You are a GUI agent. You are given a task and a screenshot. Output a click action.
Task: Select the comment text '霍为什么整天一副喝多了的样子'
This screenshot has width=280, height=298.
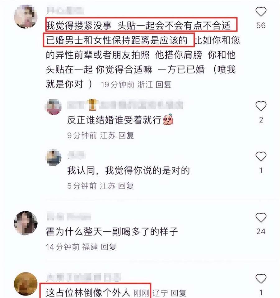coord(112,232)
